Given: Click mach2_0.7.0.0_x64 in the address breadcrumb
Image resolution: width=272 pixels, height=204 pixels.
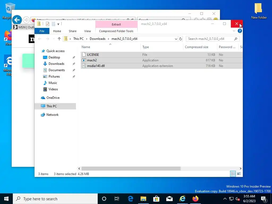Looking at the screenshot, I should [124, 39].
